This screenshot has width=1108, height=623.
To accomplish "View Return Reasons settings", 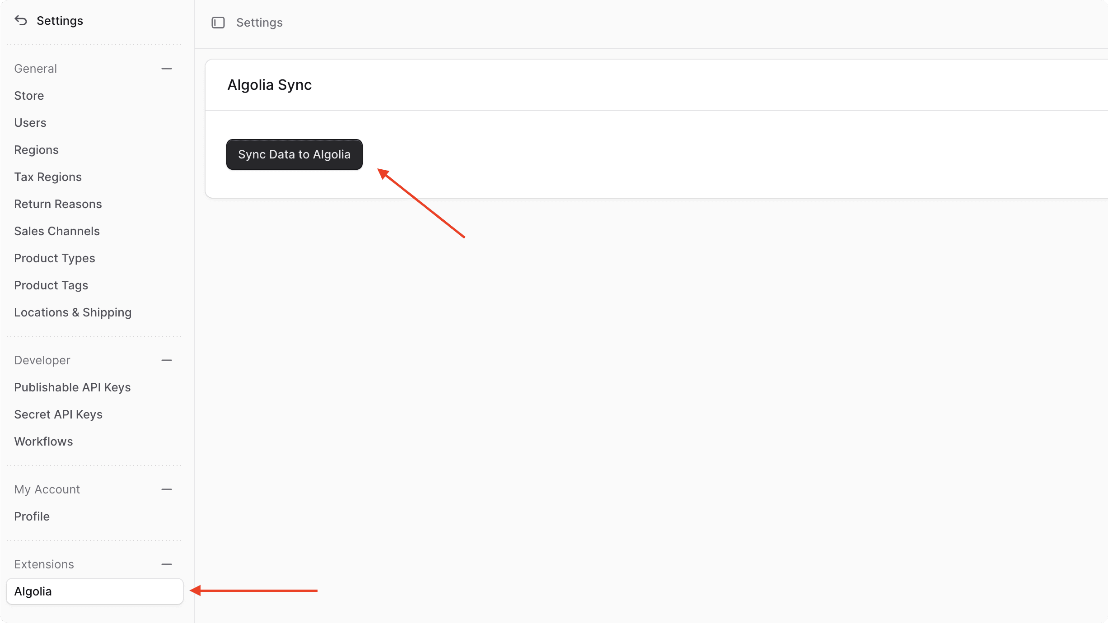I will coord(58,204).
